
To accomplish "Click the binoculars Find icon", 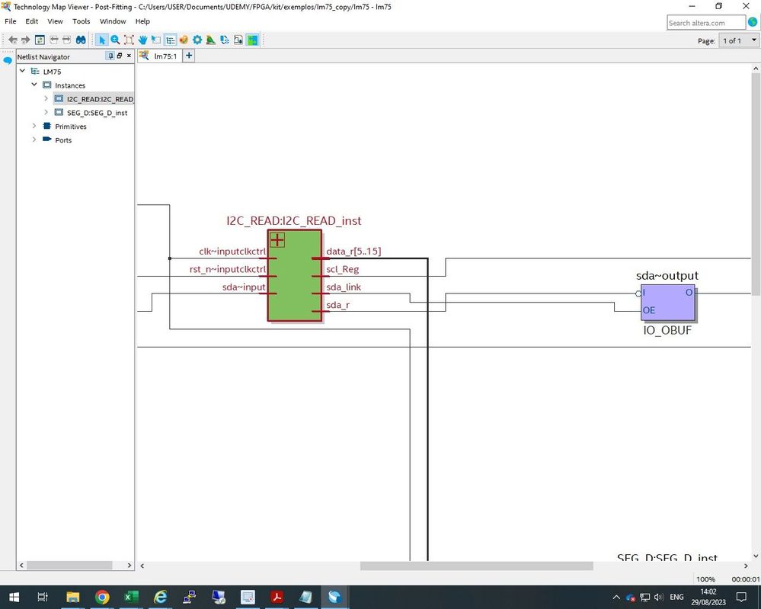I will [80, 40].
